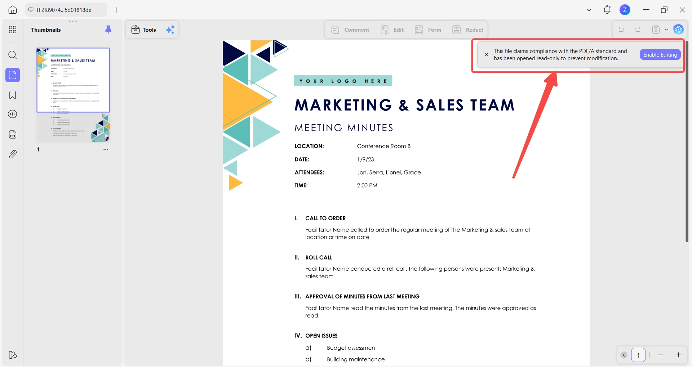
Task: Switch to the Redact mode tab
Action: 468,30
